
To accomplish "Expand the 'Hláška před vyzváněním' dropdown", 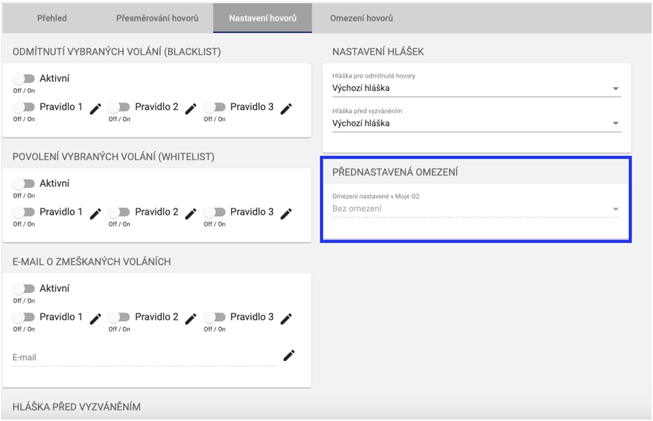I will coord(476,124).
